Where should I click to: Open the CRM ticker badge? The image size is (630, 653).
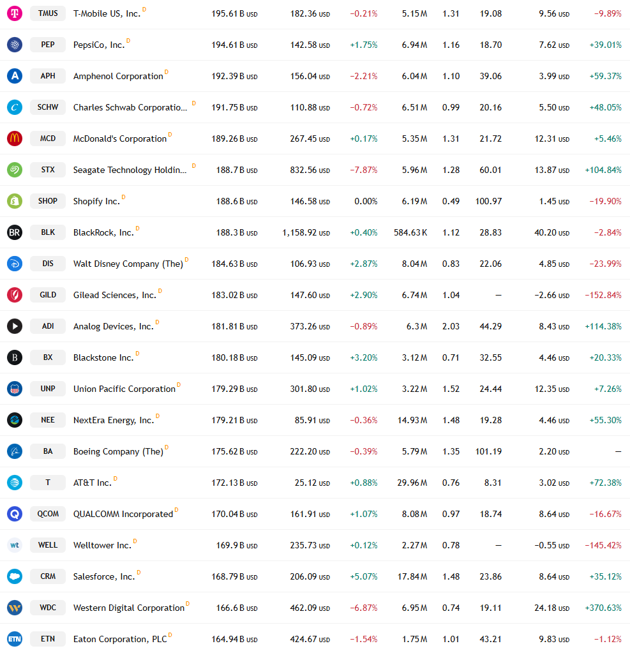[48, 576]
